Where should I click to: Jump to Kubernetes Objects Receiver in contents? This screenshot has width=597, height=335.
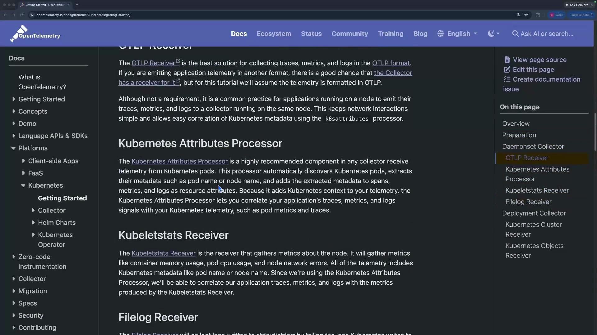point(535,251)
